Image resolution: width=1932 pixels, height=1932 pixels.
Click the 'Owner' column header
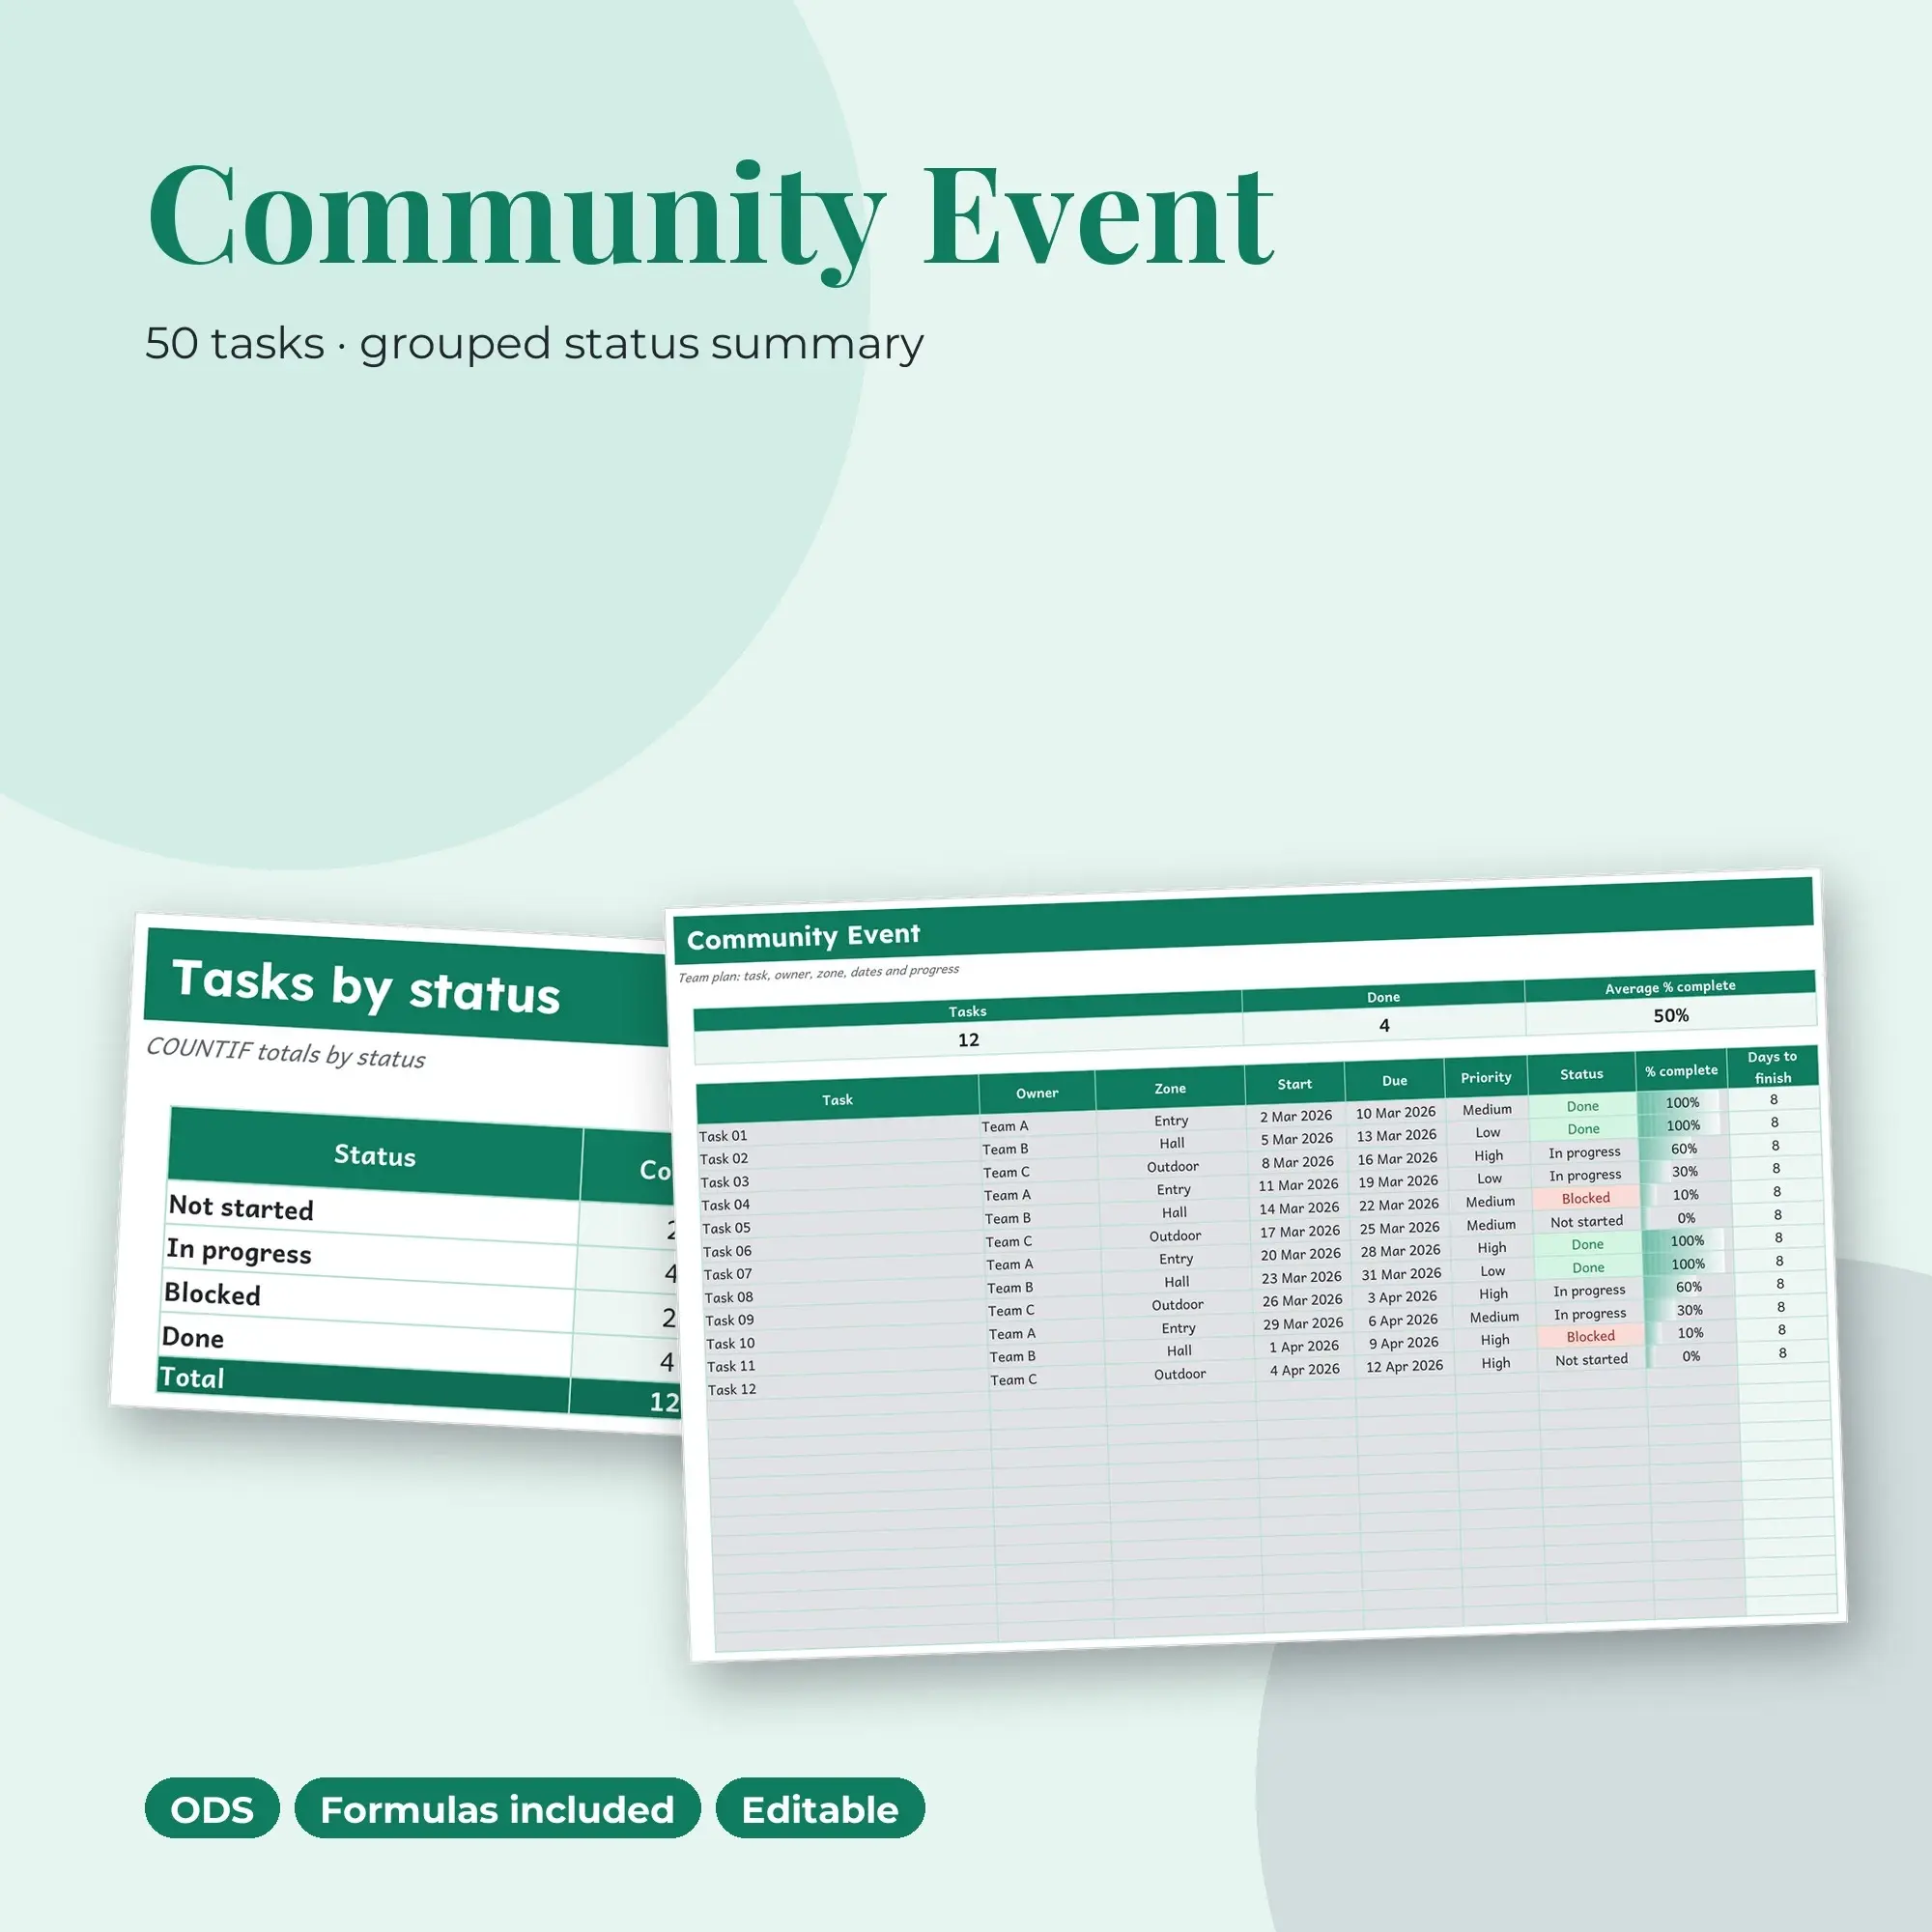1037,1093
